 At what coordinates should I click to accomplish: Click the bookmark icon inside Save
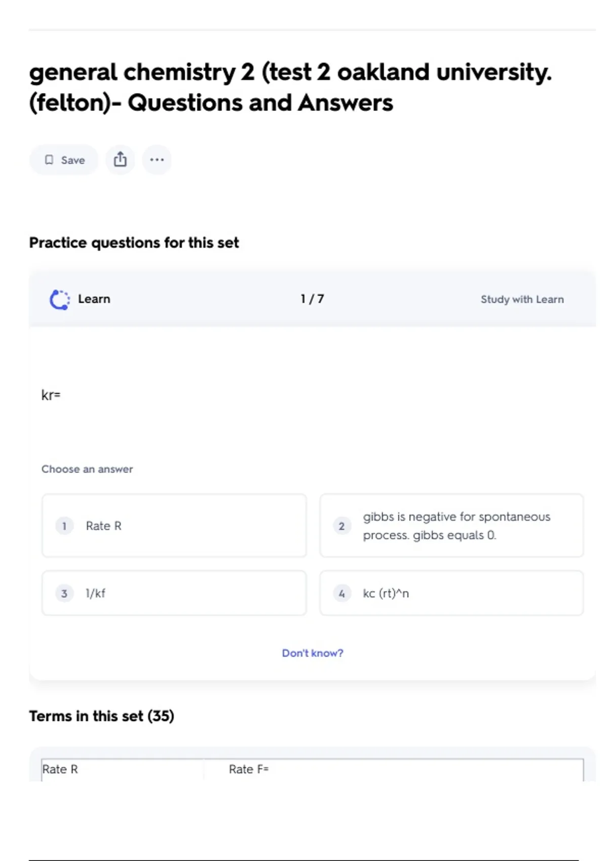[x=49, y=160]
